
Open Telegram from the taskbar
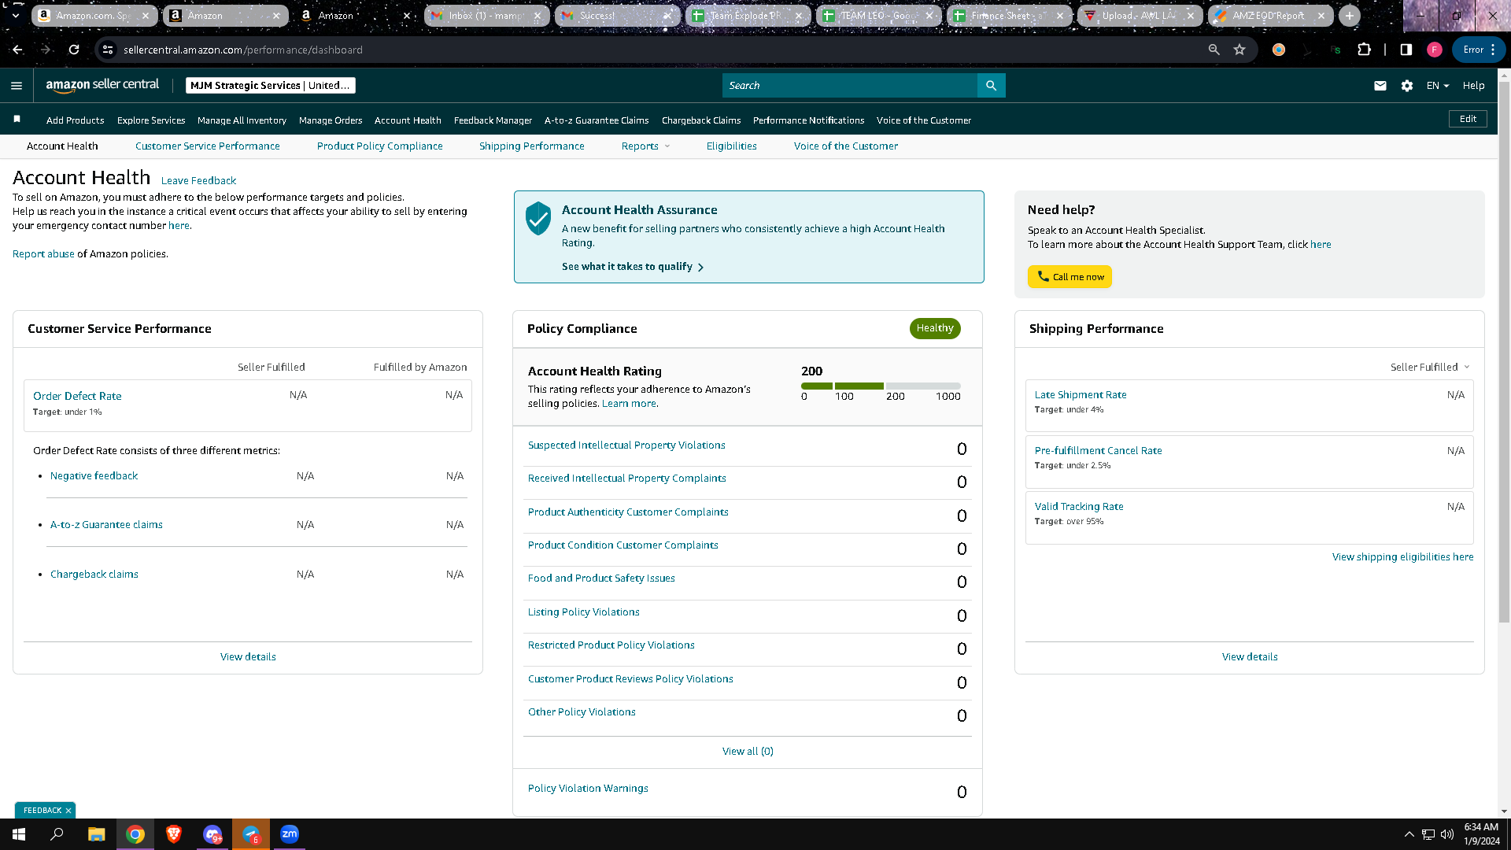tap(251, 834)
